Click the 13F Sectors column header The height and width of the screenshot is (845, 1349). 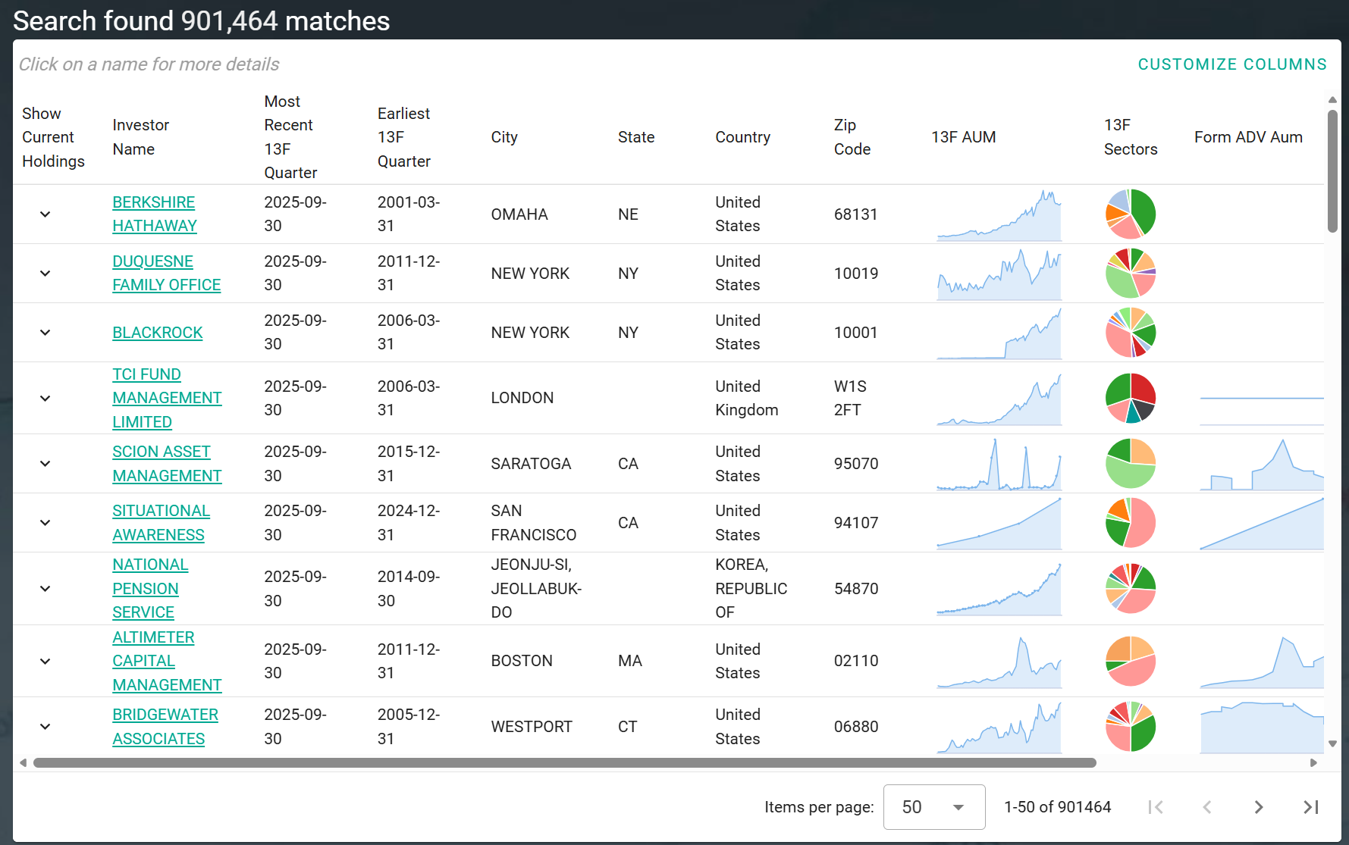pos(1131,137)
